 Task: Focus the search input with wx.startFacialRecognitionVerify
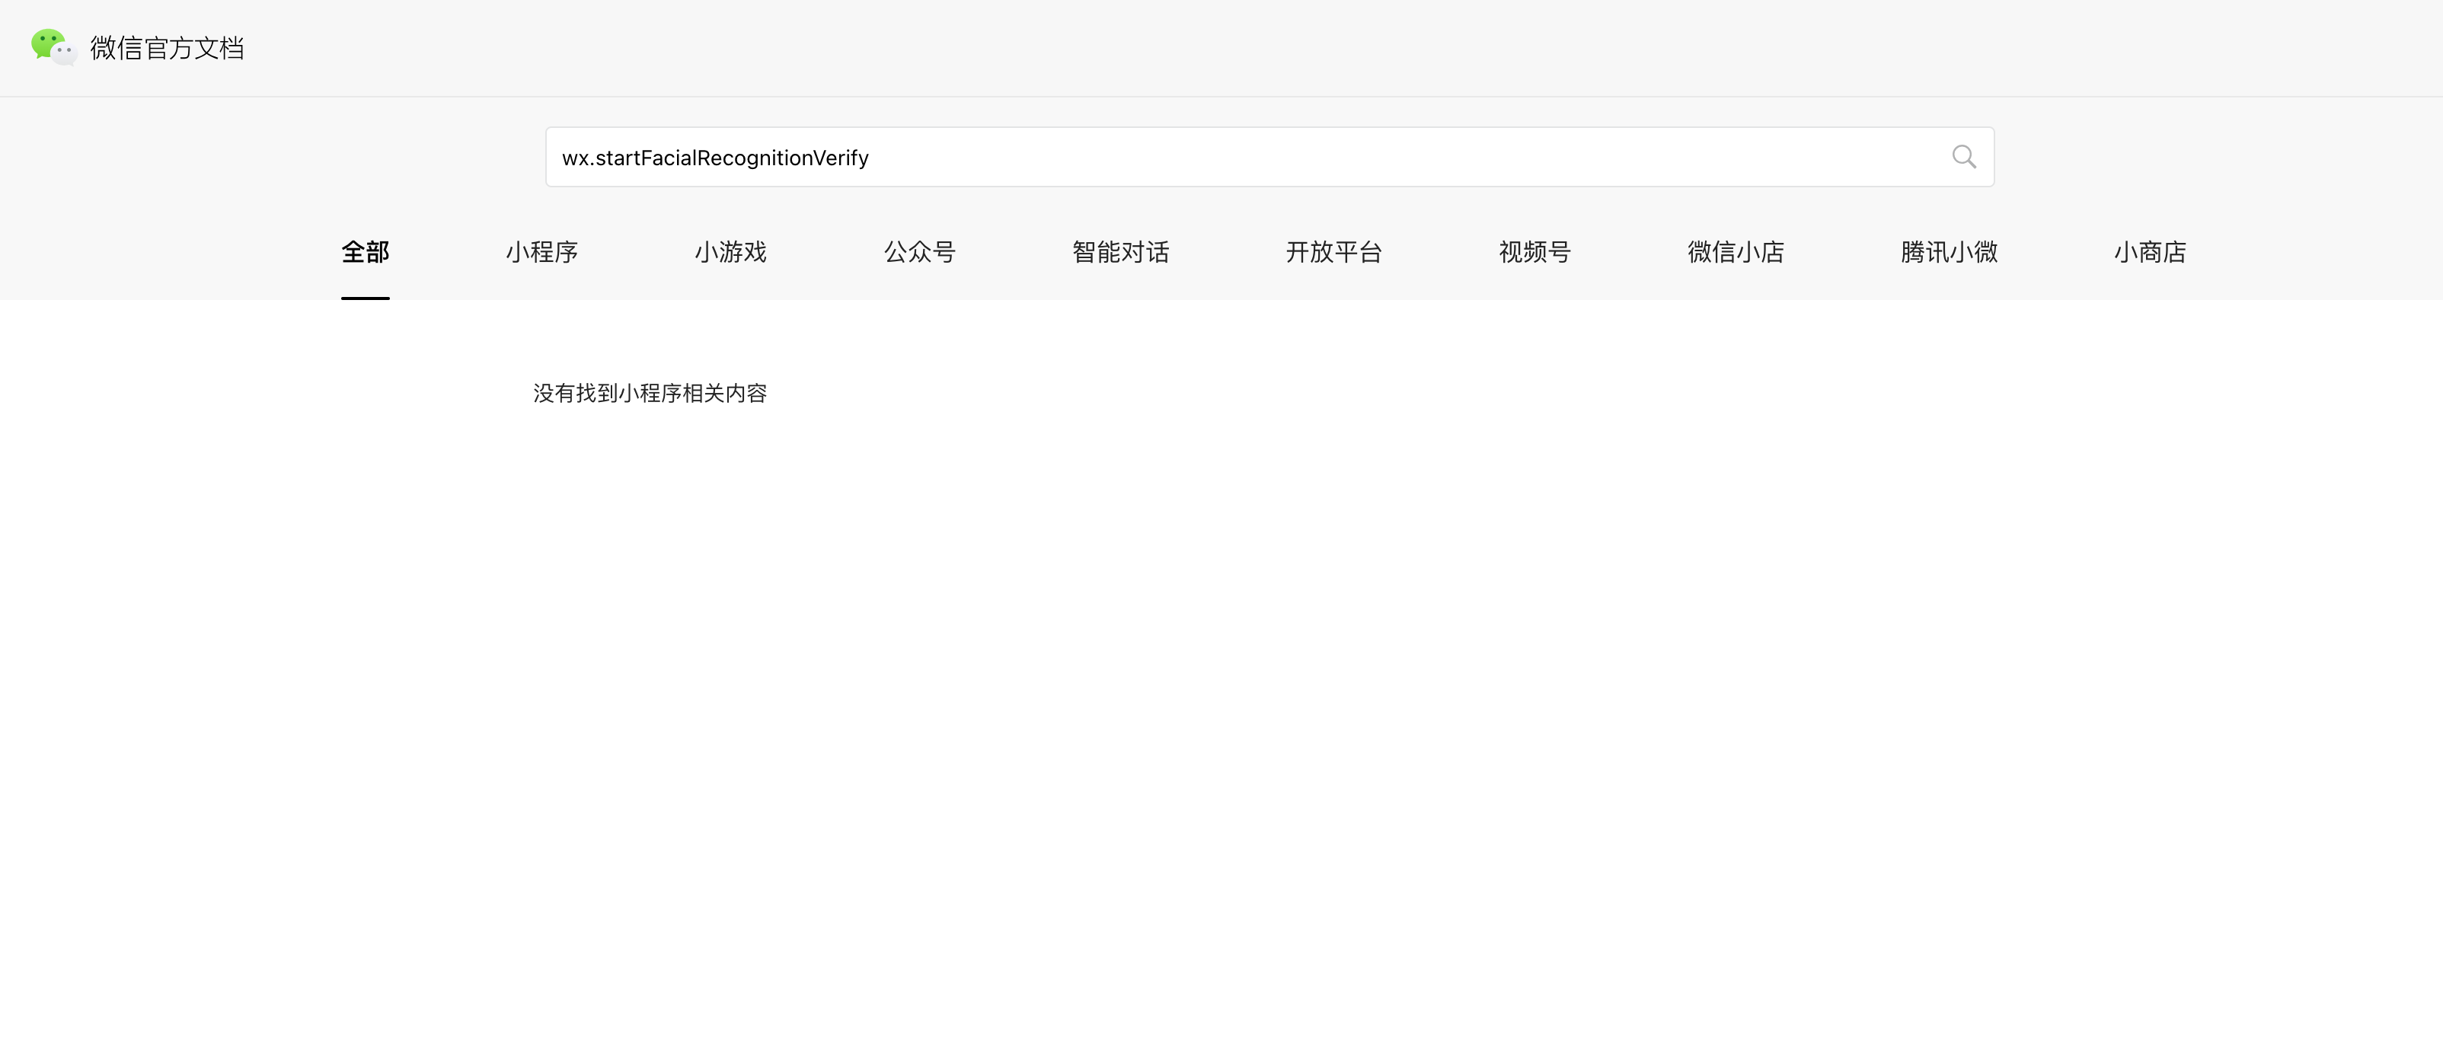[x=1269, y=158]
